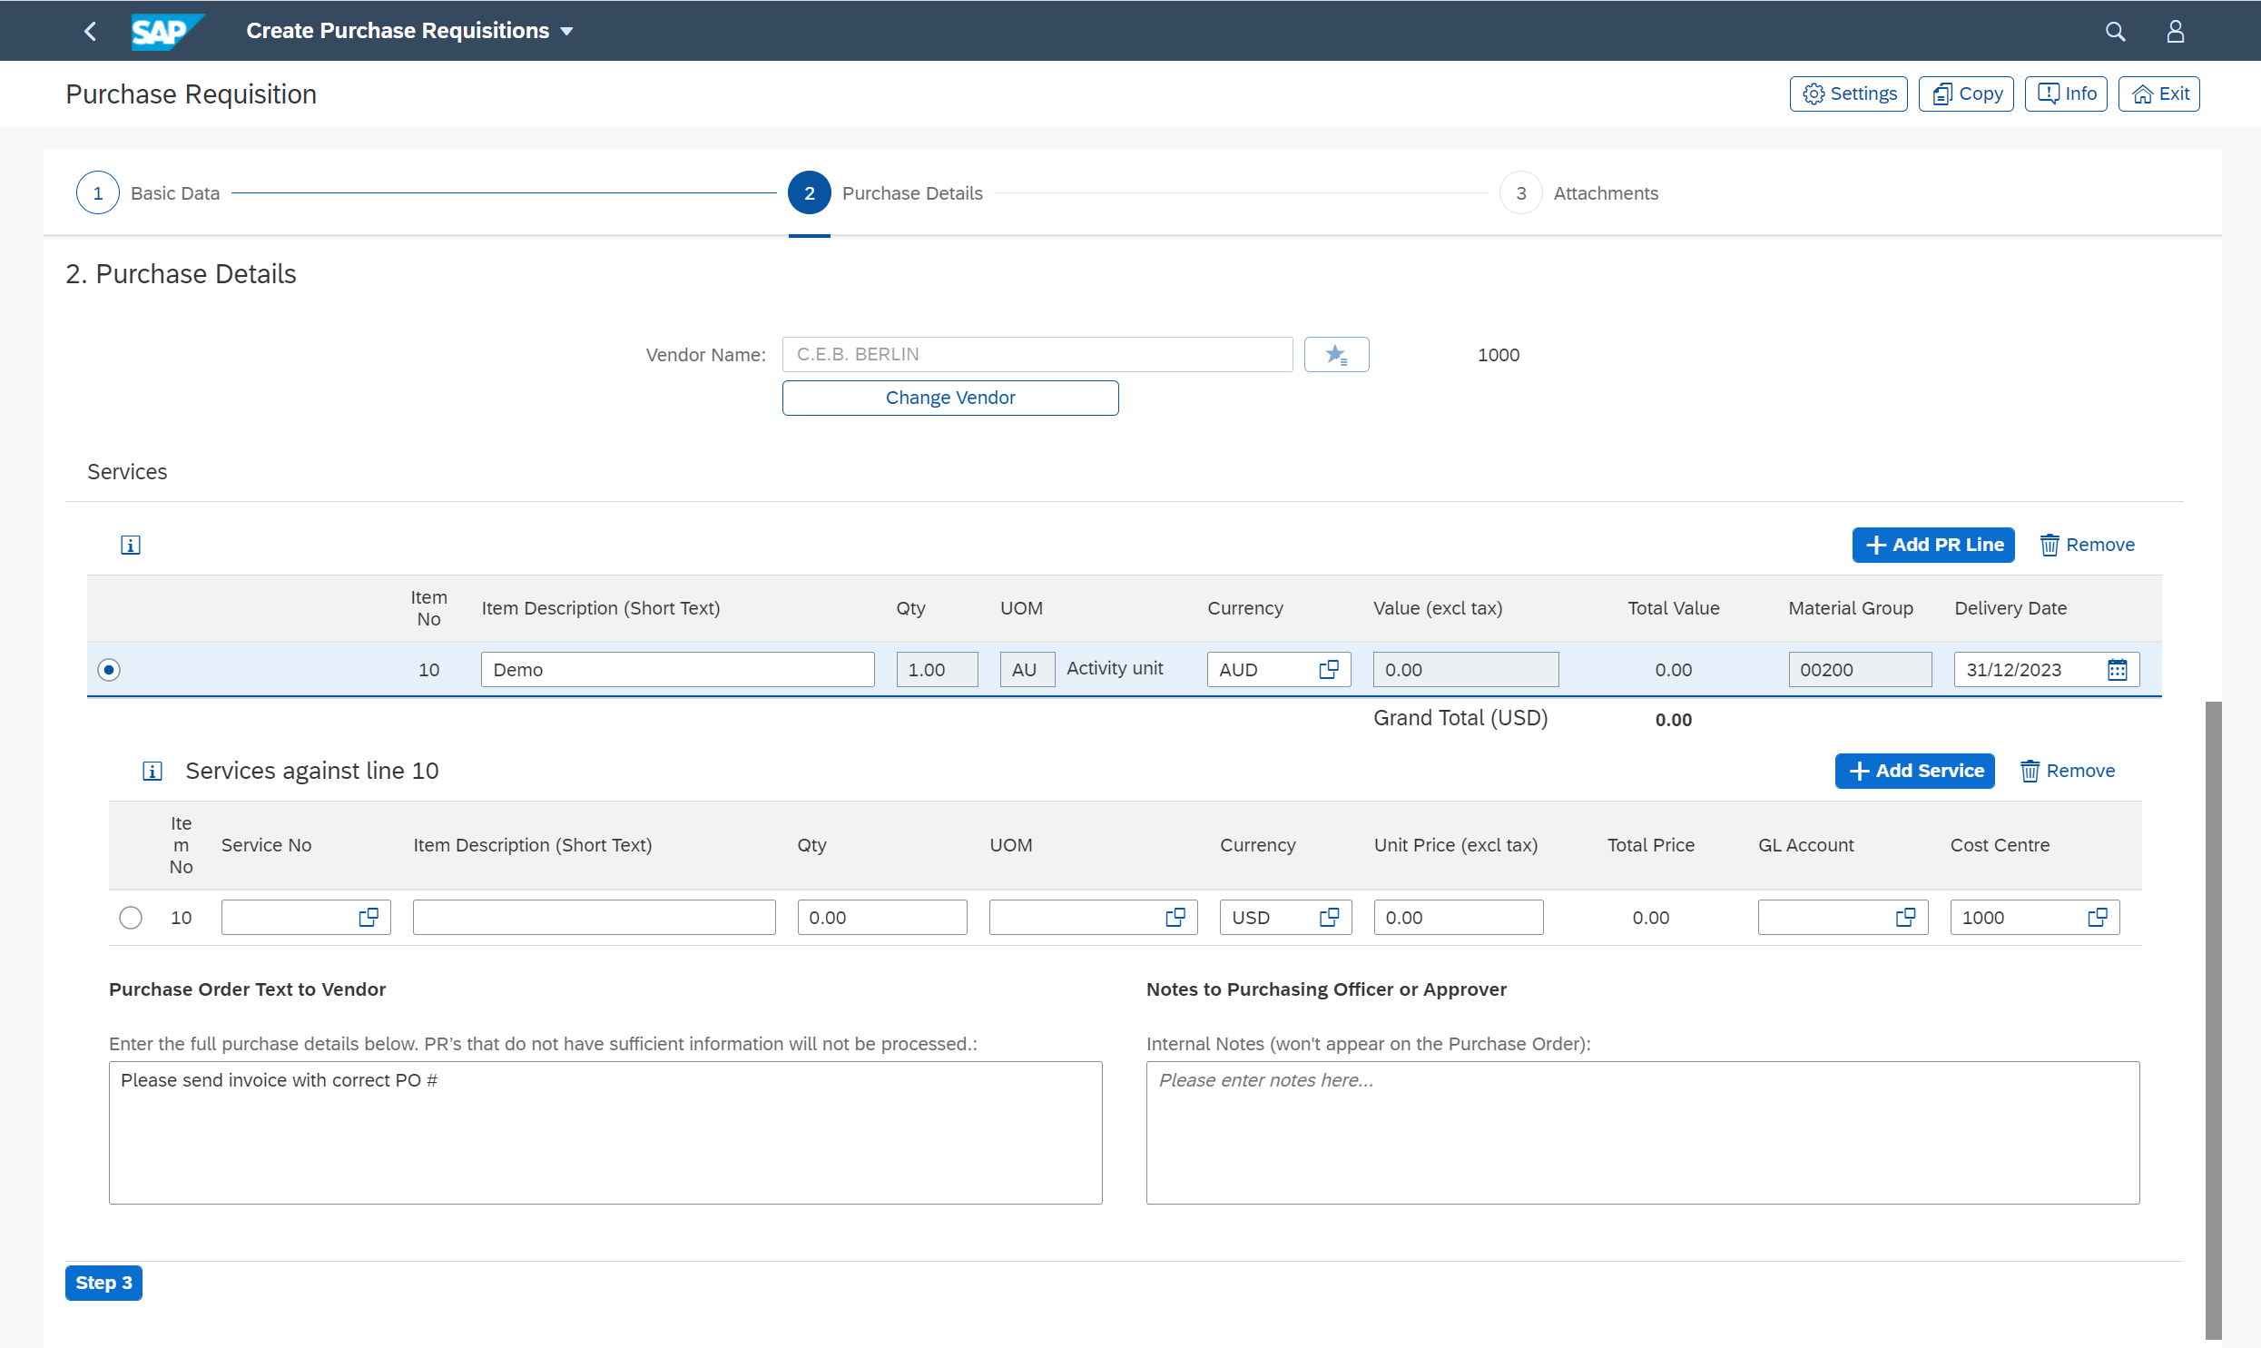
Task: Open value help for the Service No field
Action: coord(368,917)
